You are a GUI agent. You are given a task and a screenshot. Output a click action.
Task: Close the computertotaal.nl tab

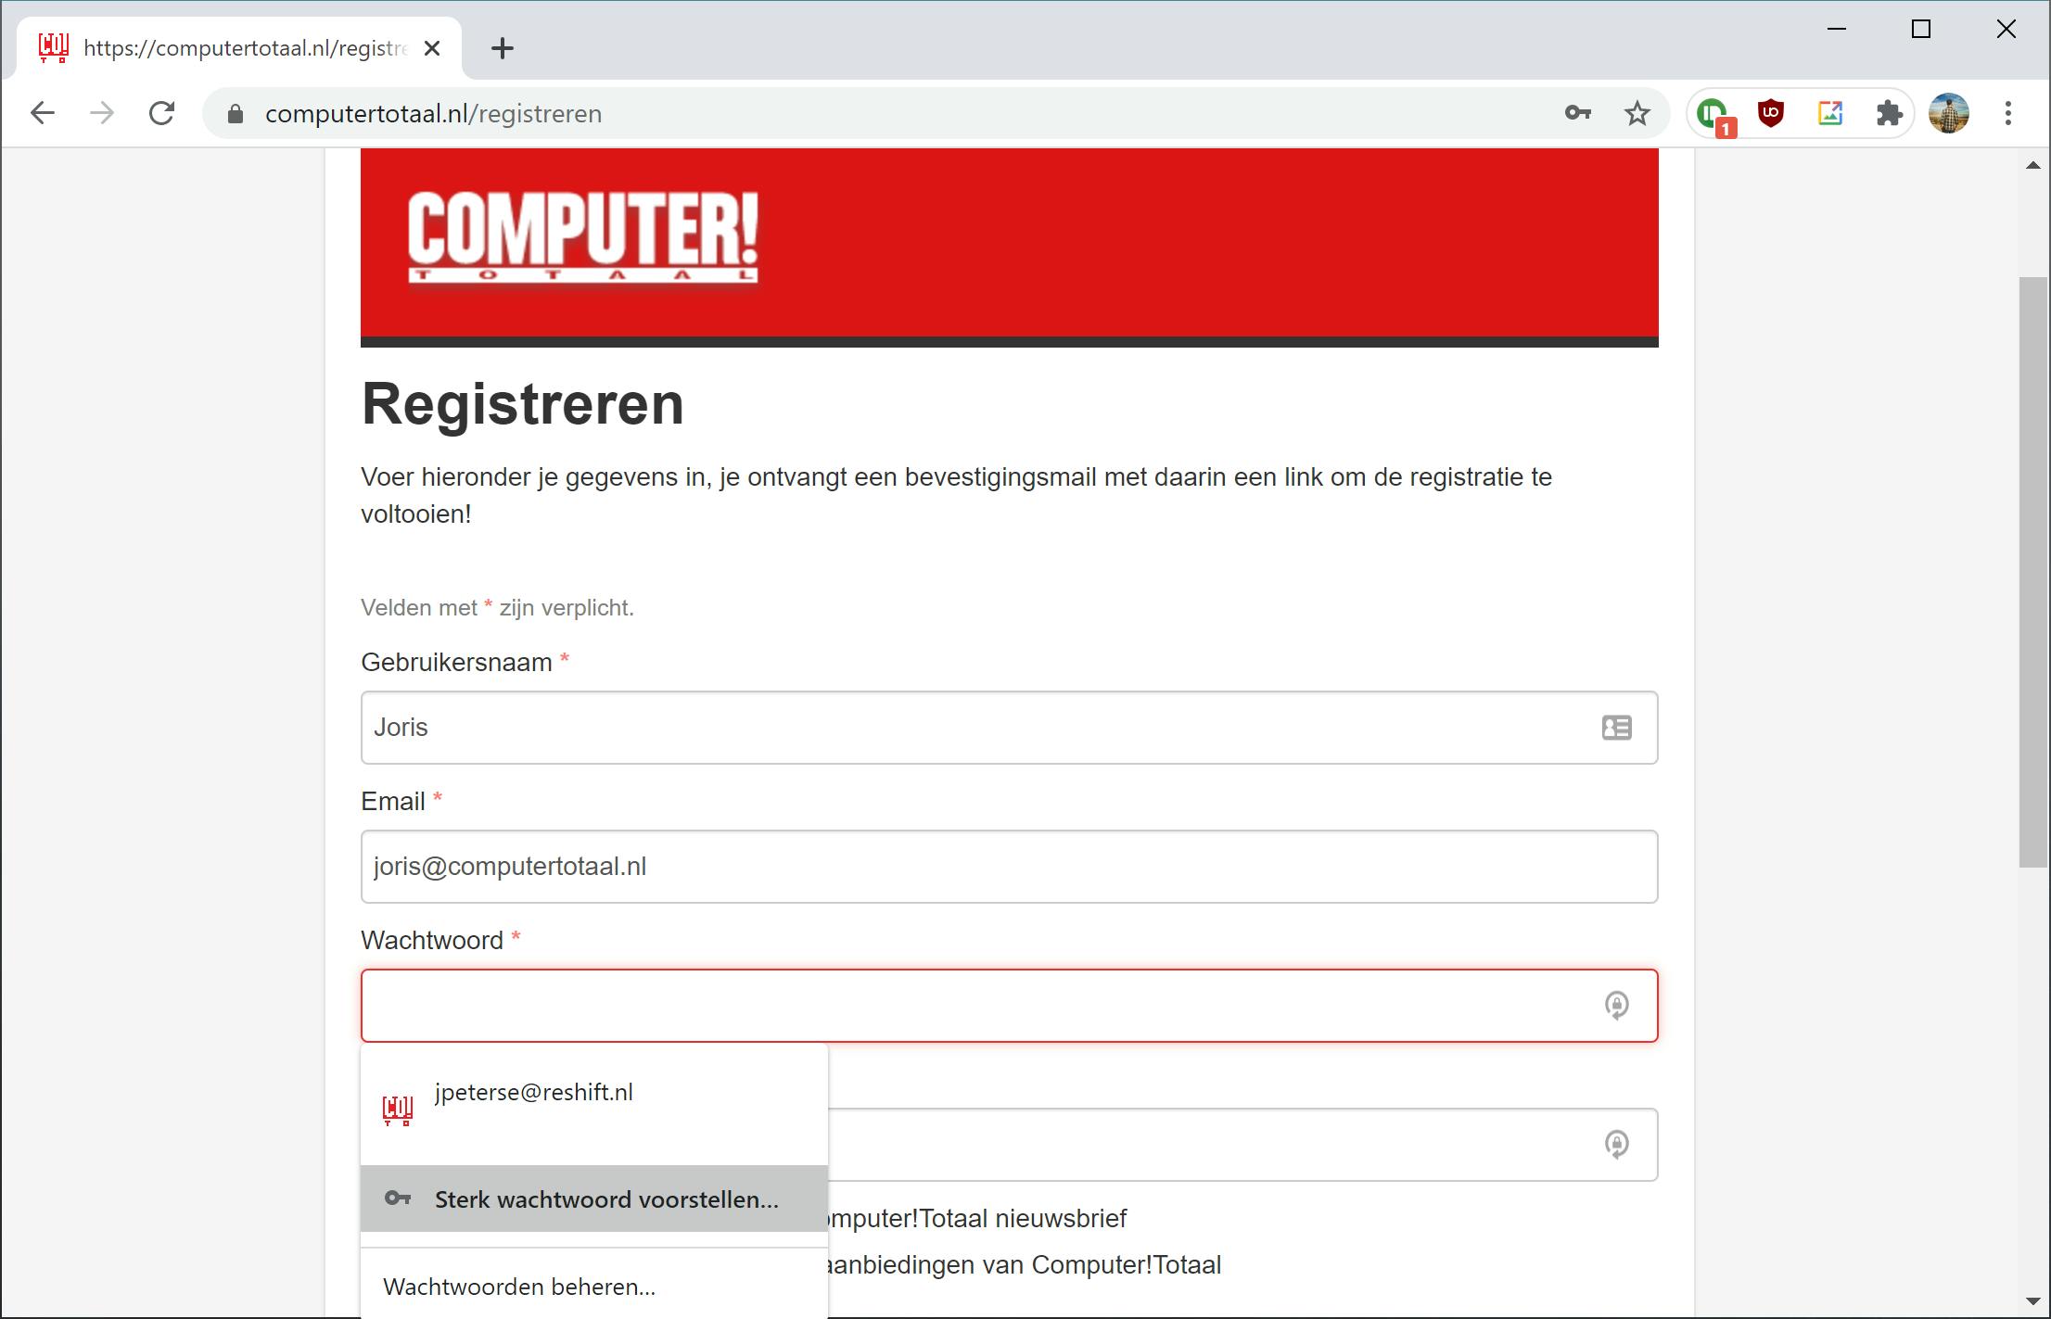pos(432,48)
